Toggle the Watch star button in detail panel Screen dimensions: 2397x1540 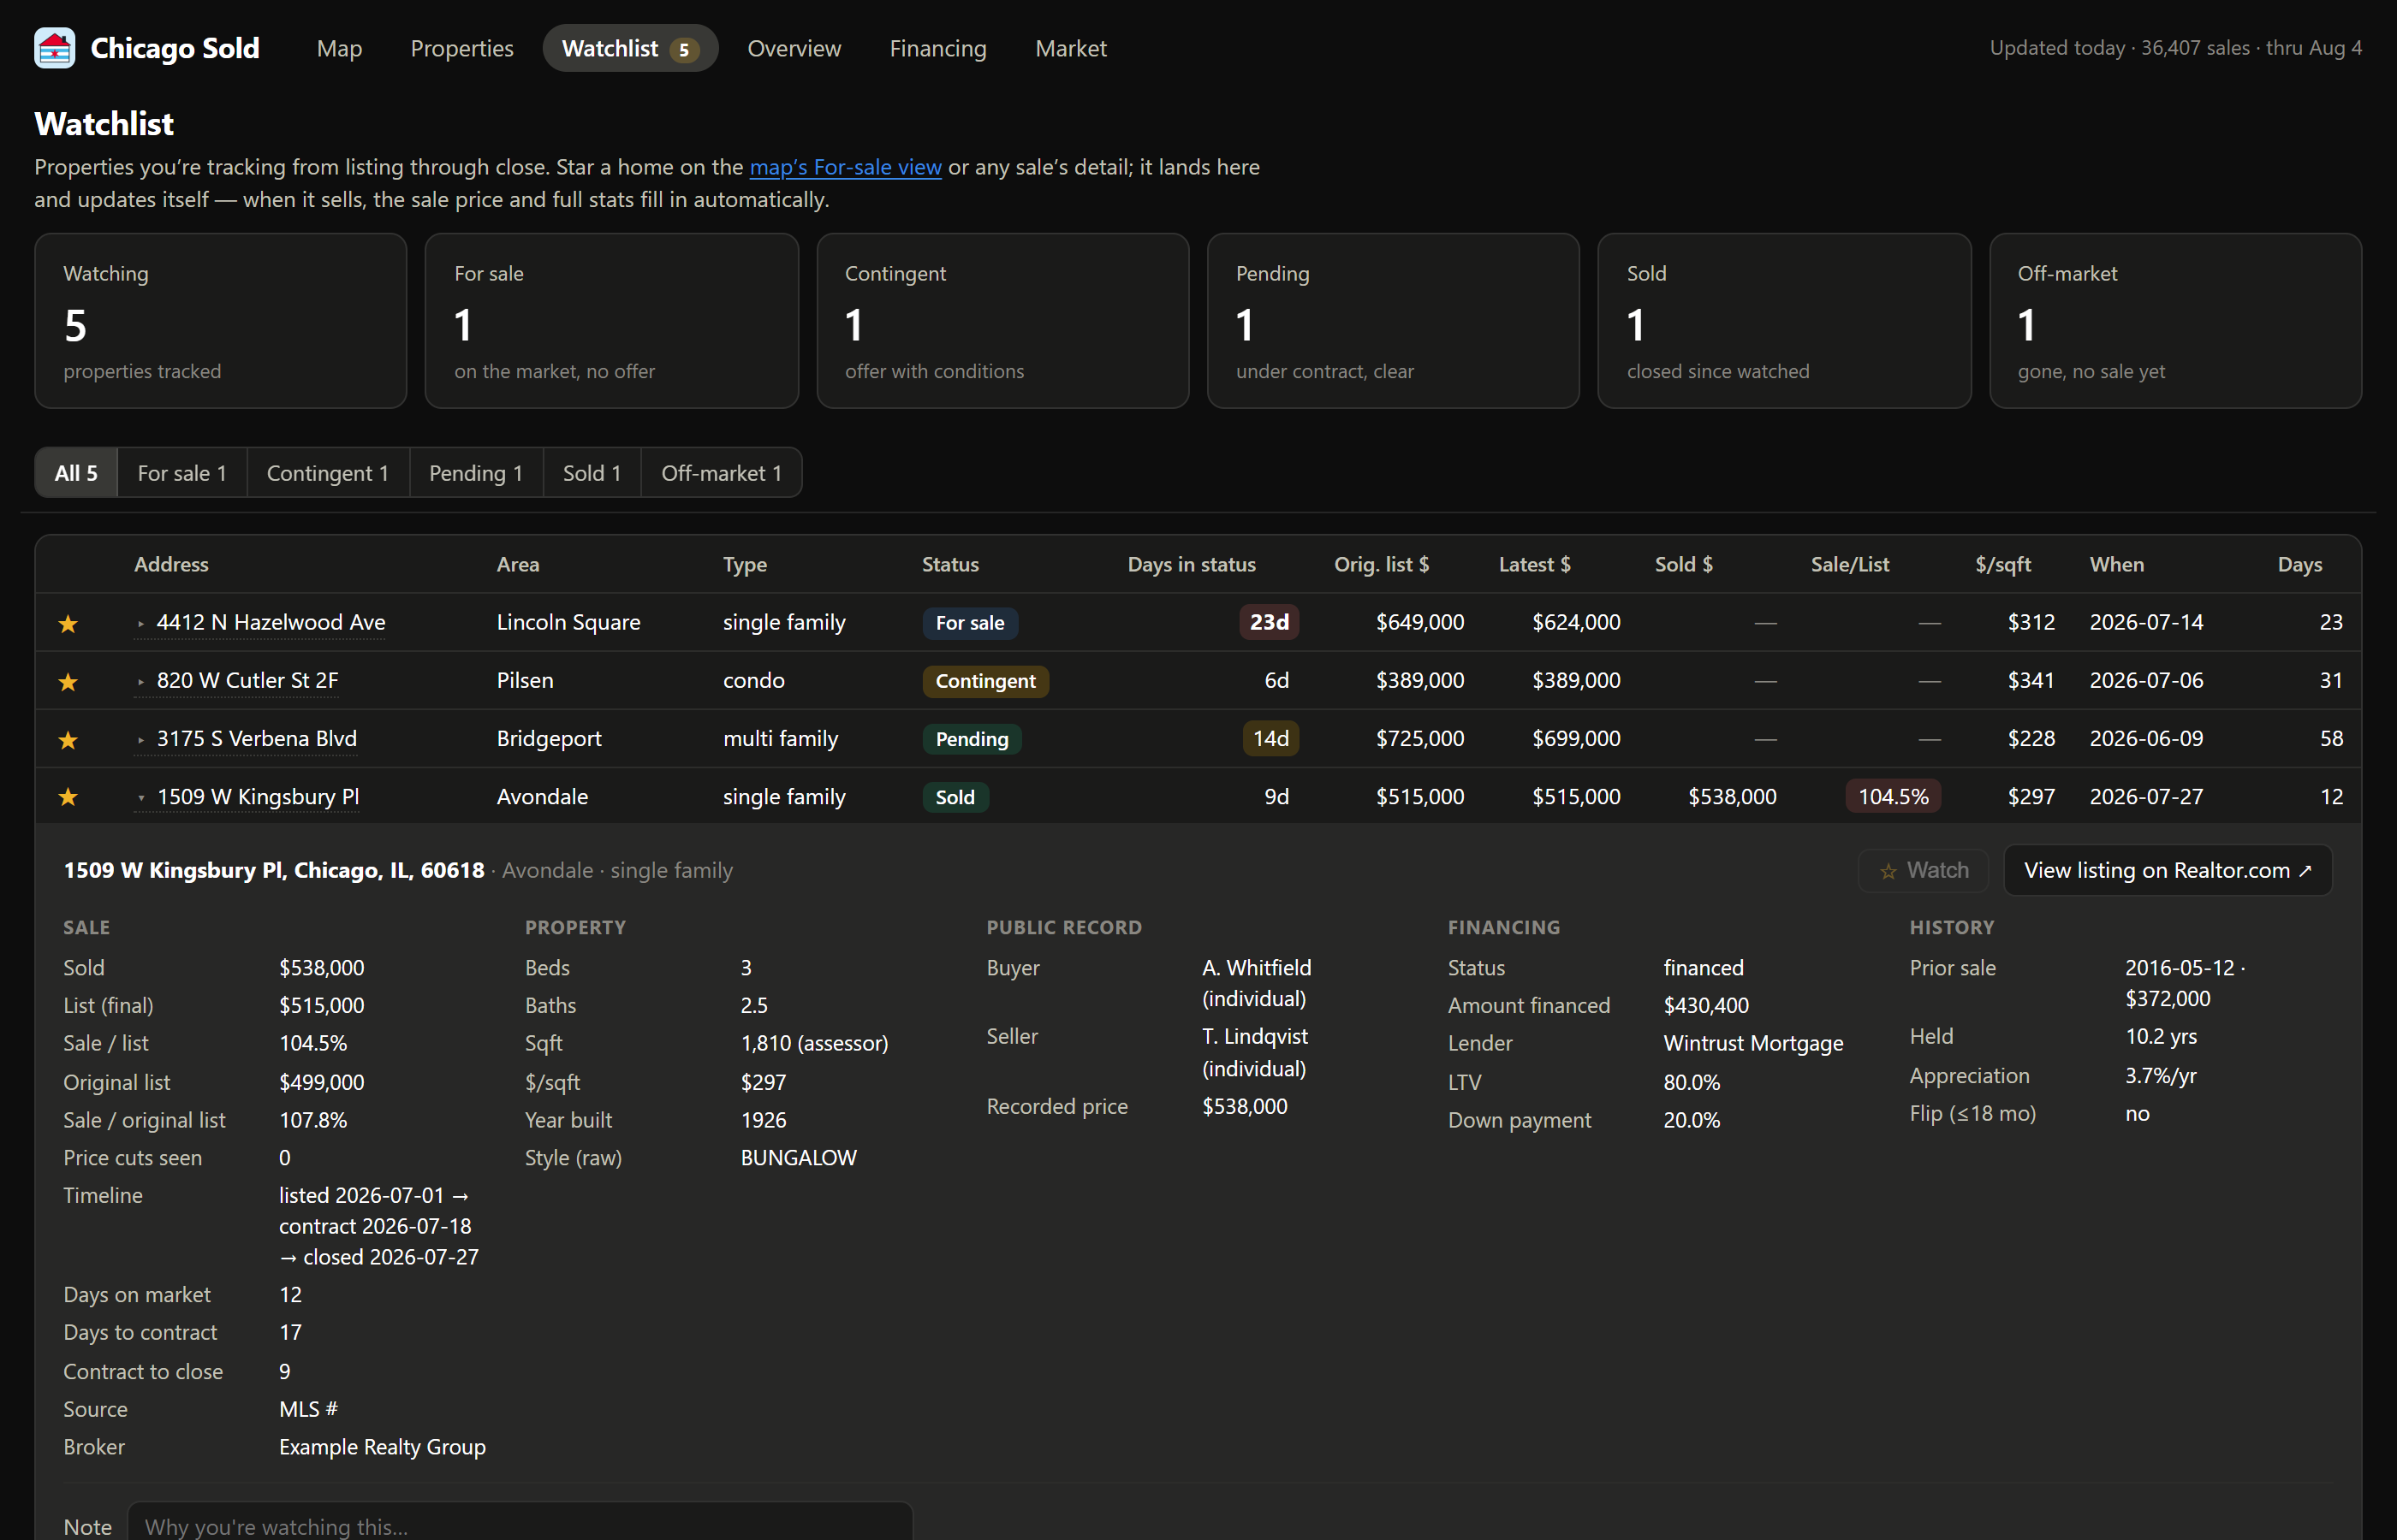(1924, 870)
